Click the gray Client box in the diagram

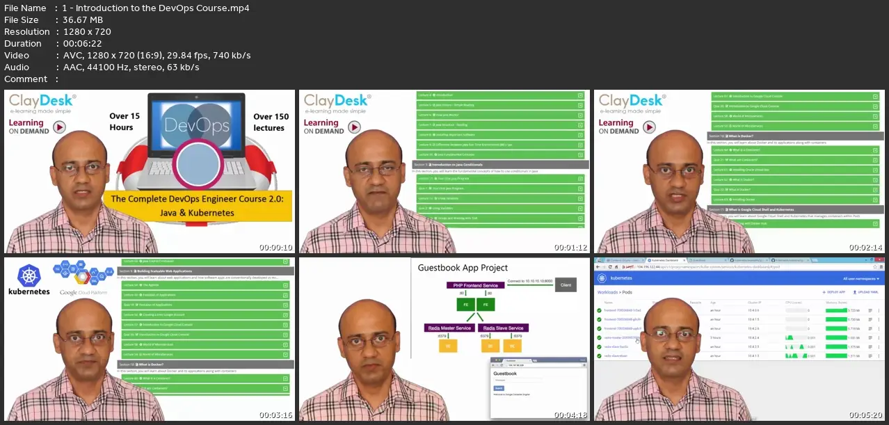click(x=566, y=284)
